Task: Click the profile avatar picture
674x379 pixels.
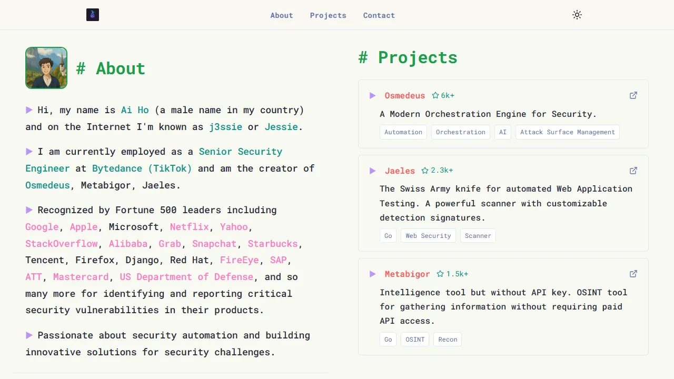Action: point(46,68)
